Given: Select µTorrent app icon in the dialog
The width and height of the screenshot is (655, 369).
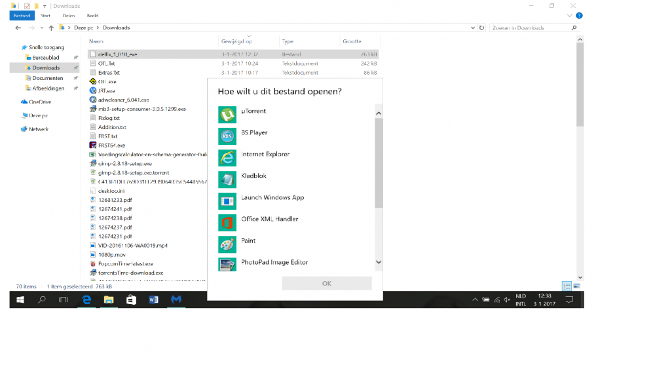Looking at the screenshot, I should tap(227, 115).
